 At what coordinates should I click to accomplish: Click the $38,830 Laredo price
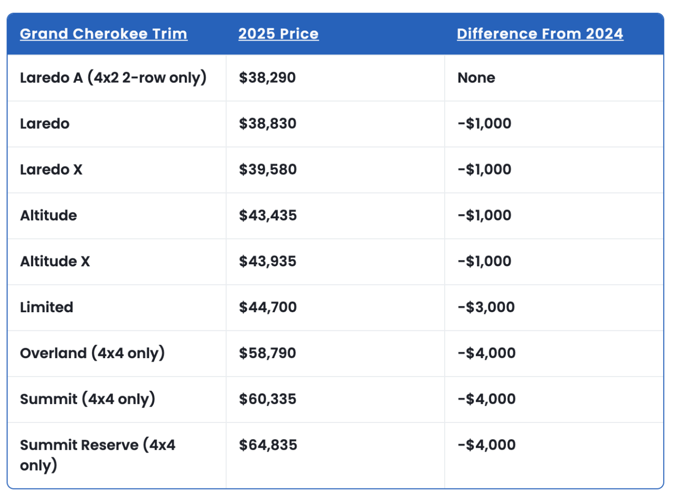tap(268, 124)
